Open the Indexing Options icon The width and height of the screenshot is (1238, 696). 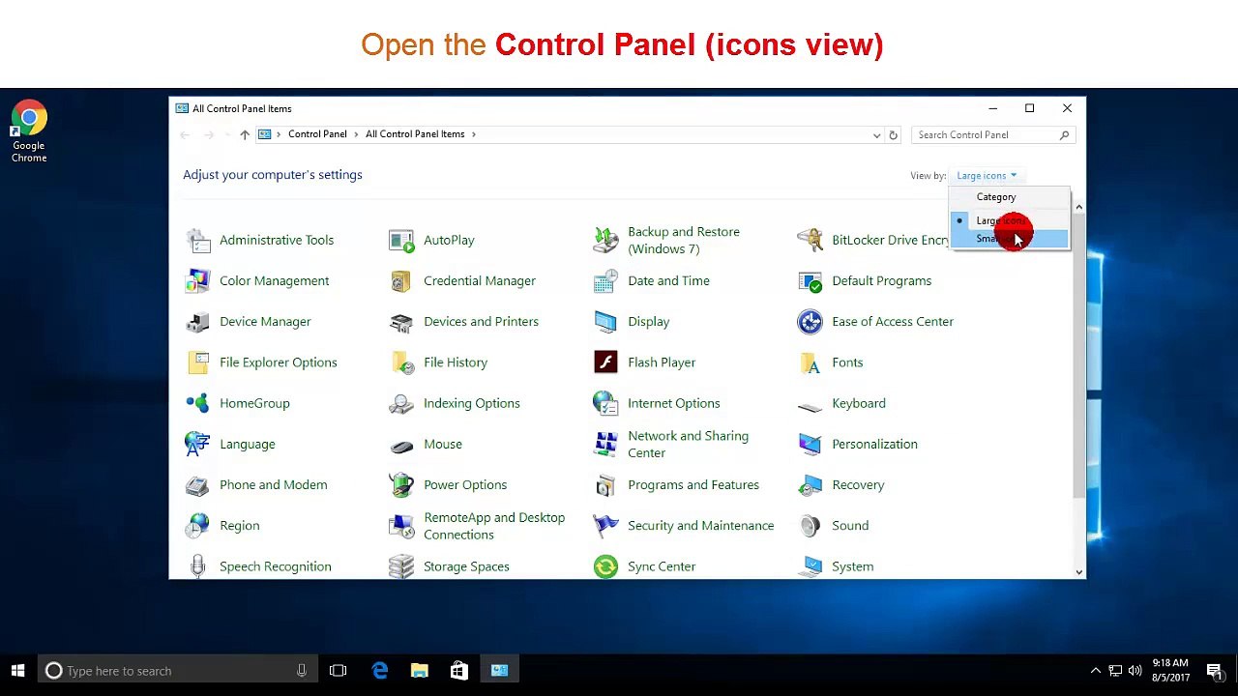tap(401, 403)
